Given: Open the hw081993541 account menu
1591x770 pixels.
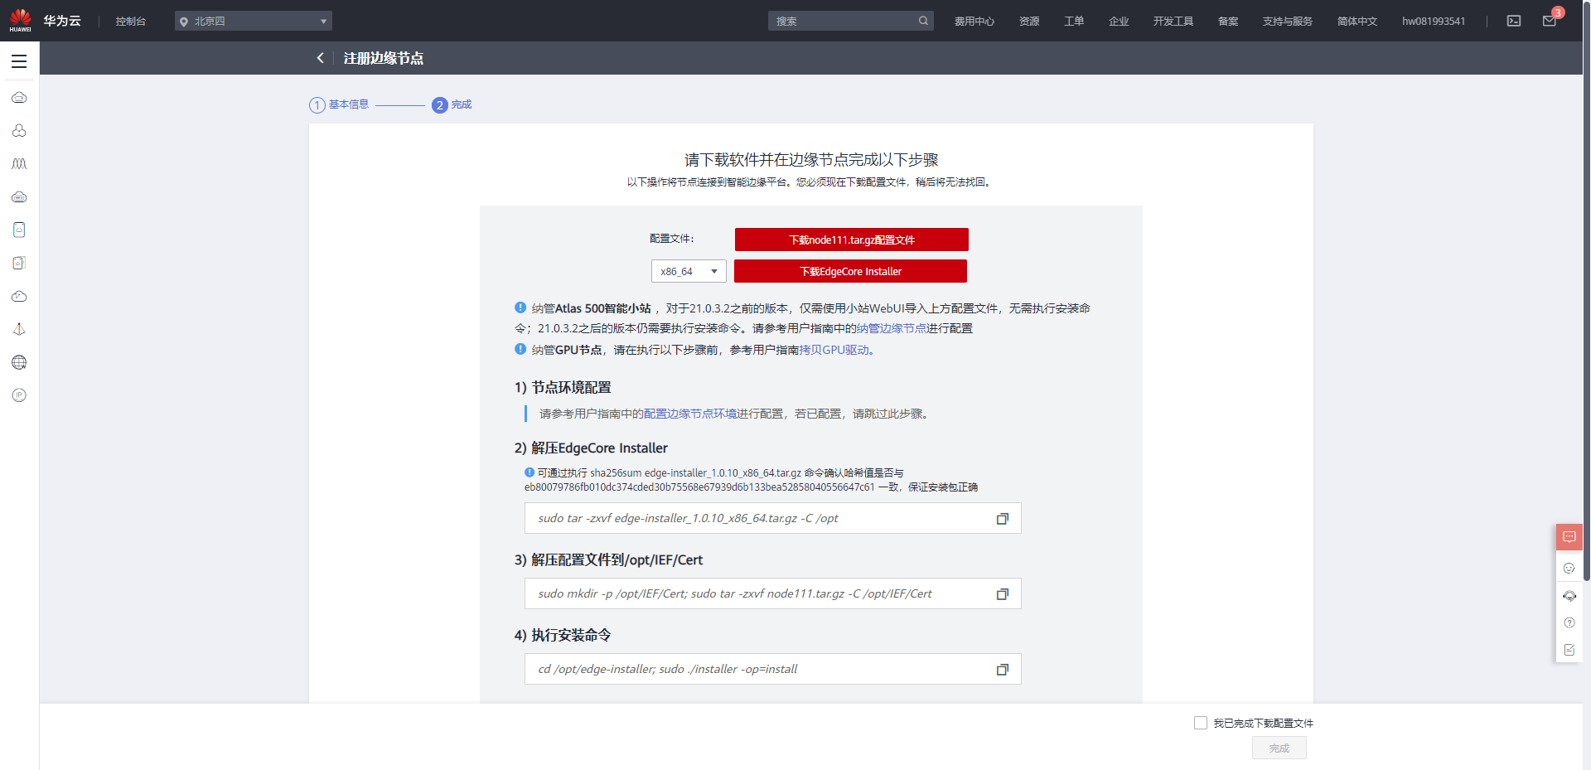Looking at the screenshot, I should pos(1434,22).
